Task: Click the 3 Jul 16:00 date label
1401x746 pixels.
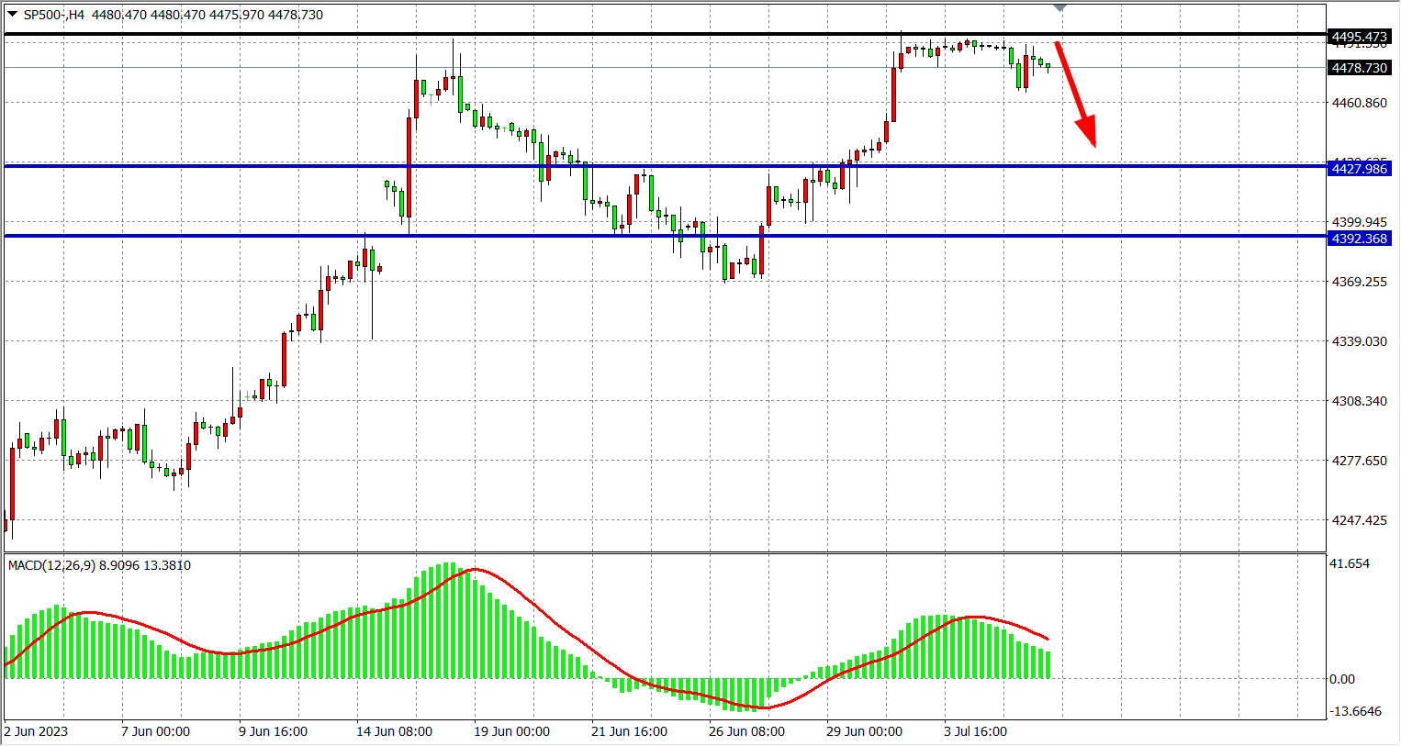Action: click(975, 731)
